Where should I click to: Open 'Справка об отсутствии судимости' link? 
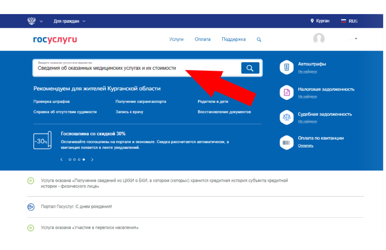tap(65, 112)
